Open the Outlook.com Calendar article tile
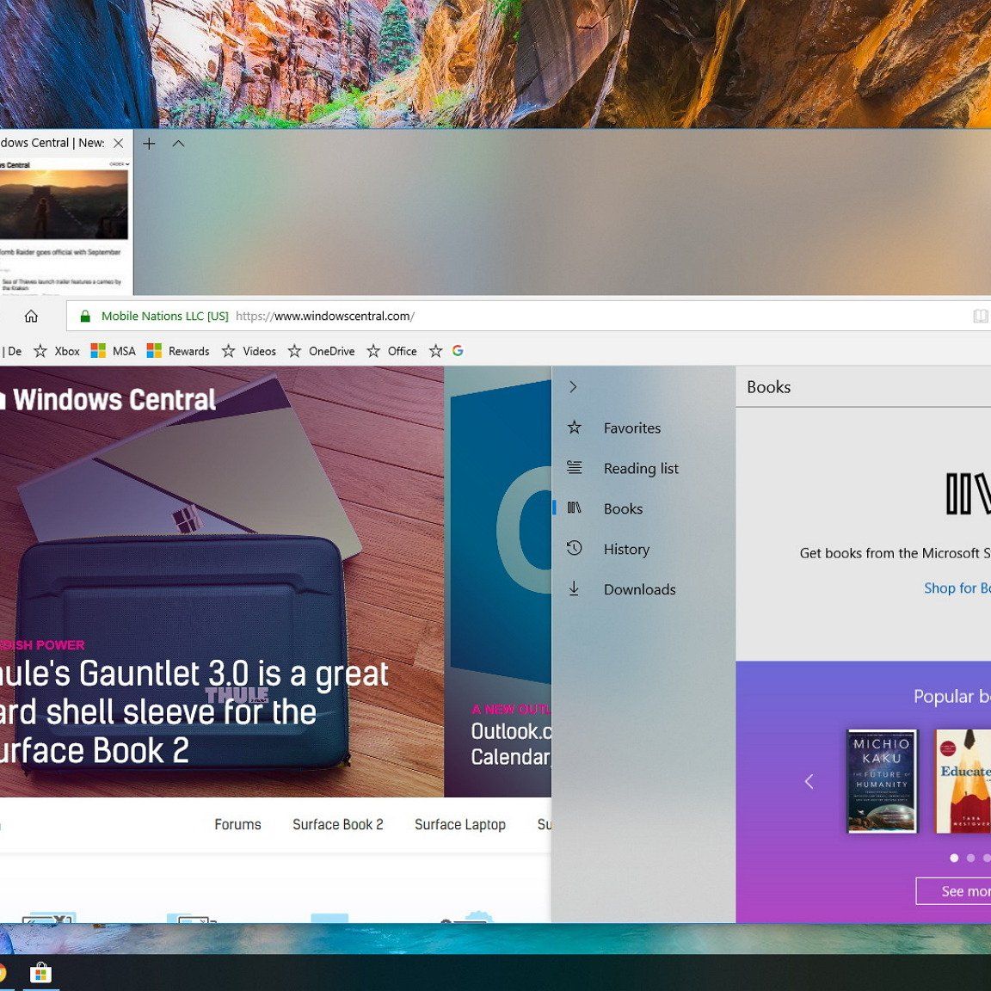Image resolution: width=991 pixels, height=991 pixels. [497, 582]
